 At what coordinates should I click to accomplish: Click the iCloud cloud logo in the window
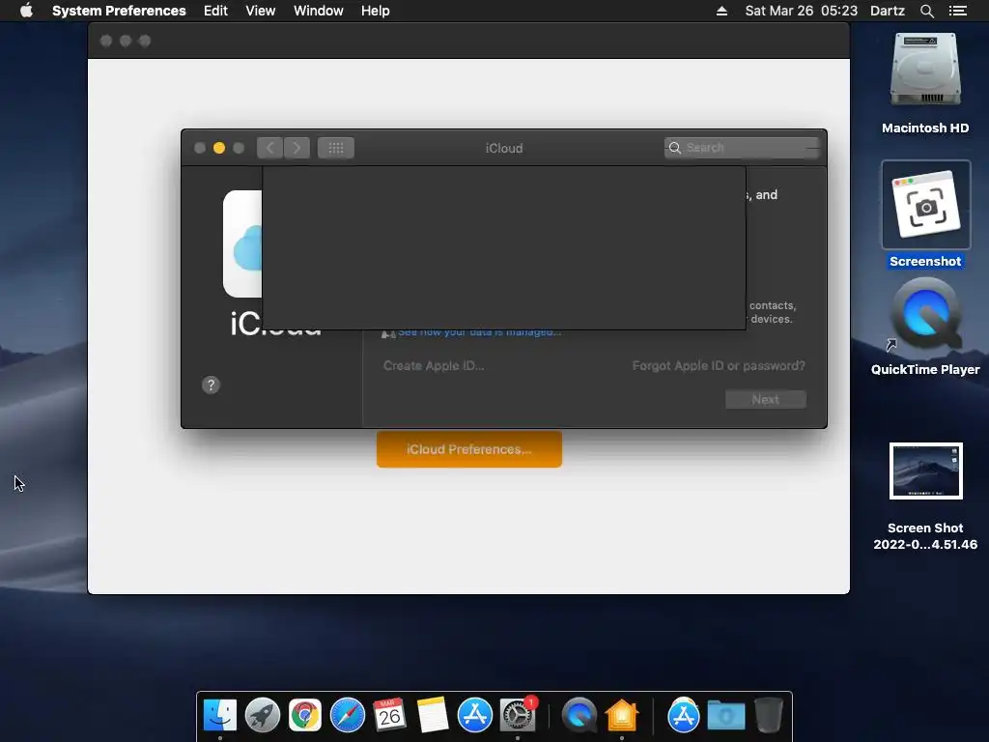pos(242,243)
